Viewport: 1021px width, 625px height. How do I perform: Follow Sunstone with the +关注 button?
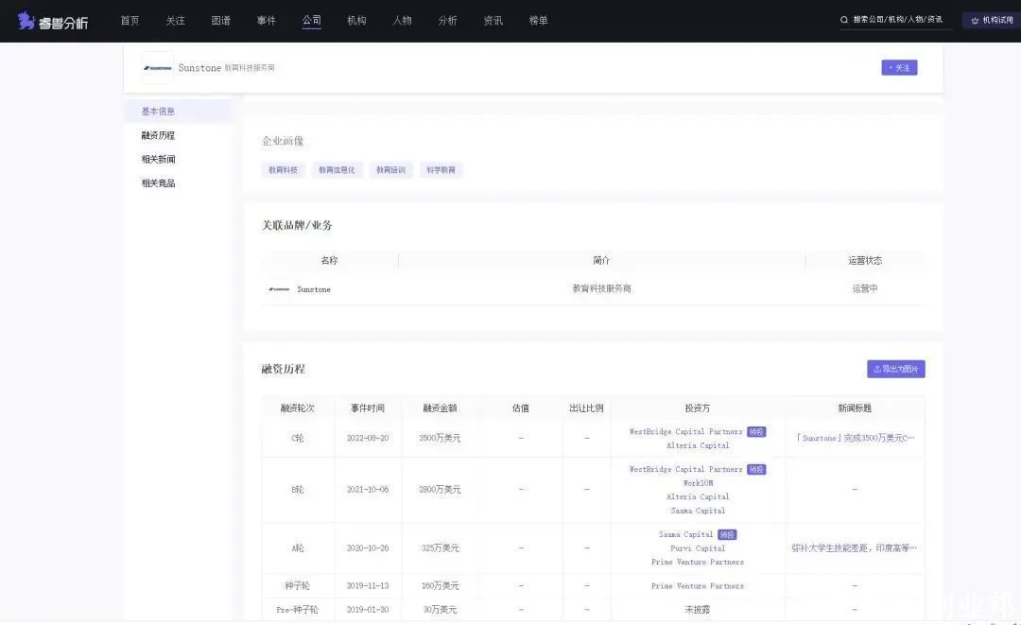(x=899, y=68)
